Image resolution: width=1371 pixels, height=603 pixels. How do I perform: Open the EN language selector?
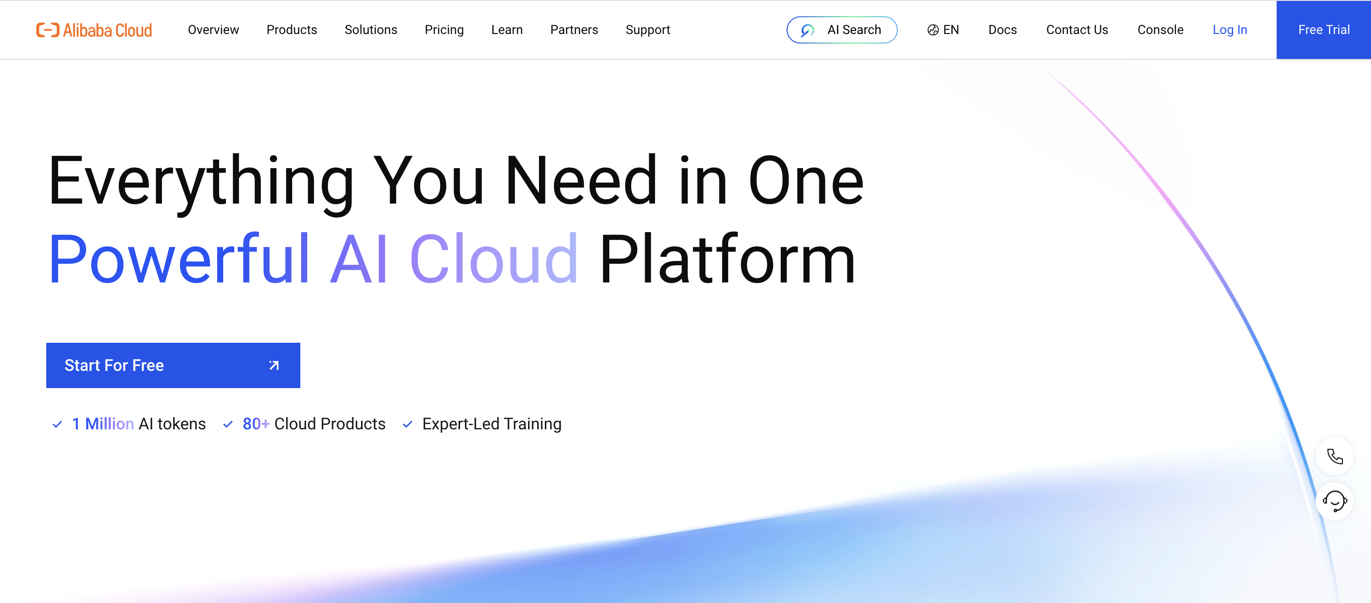pyautogui.click(x=950, y=30)
